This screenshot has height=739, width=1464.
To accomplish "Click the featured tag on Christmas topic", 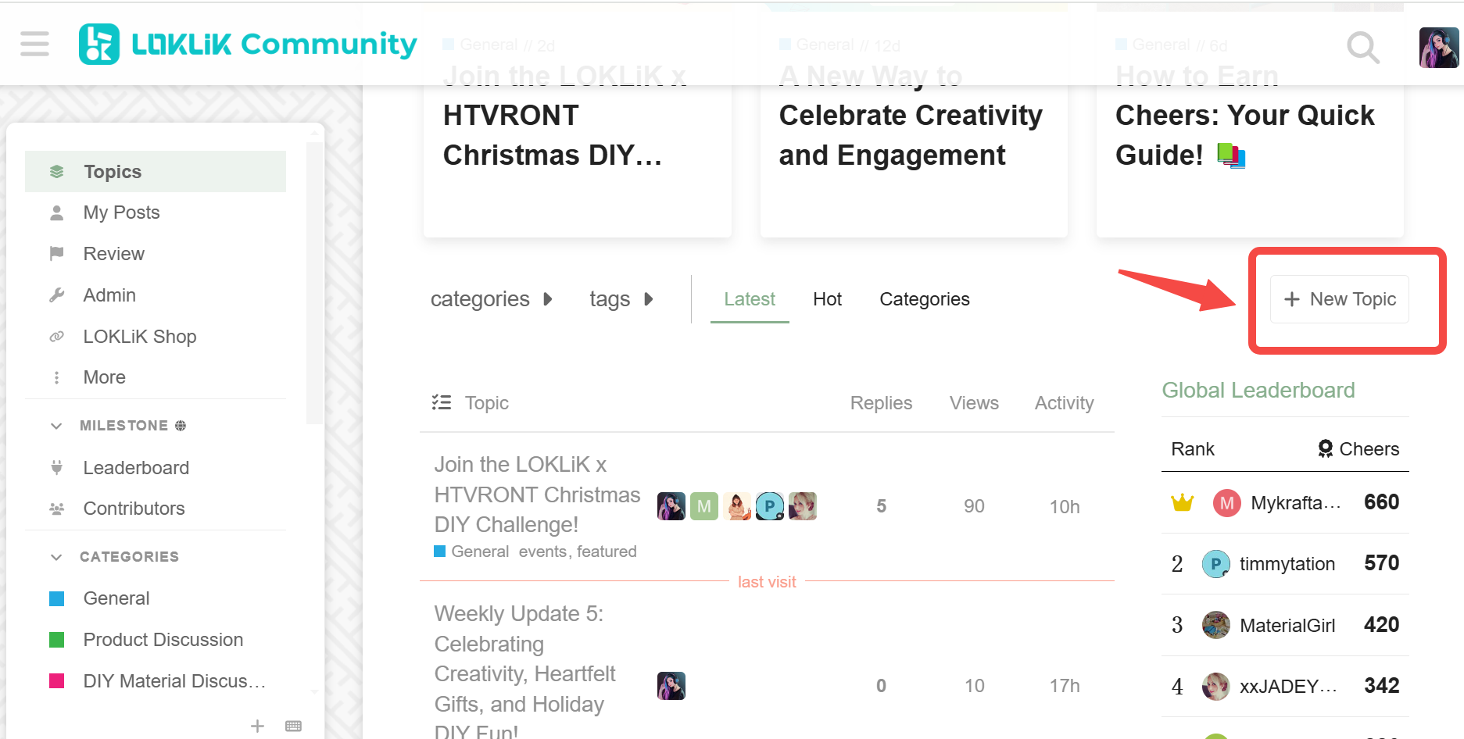I will (x=607, y=552).
